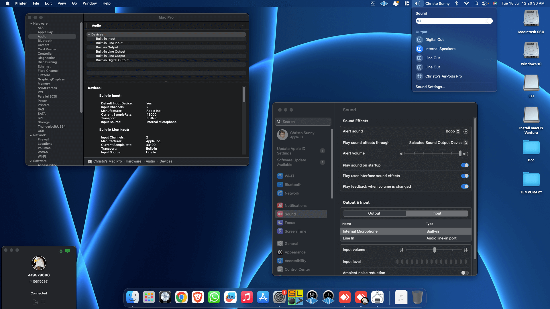Click the green monitor icon in AnyDesk window

click(68, 251)
